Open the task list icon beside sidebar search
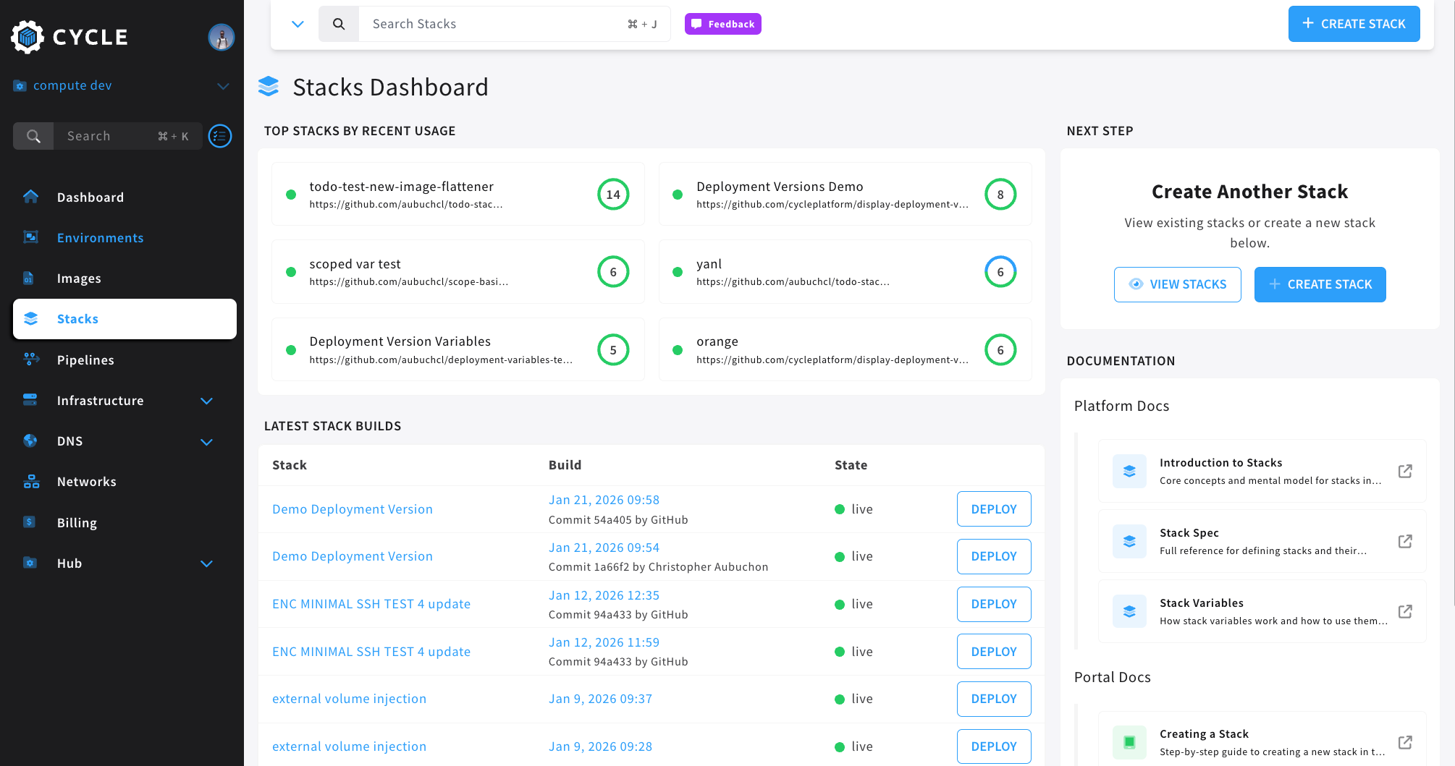 click(x=220, y=136)
